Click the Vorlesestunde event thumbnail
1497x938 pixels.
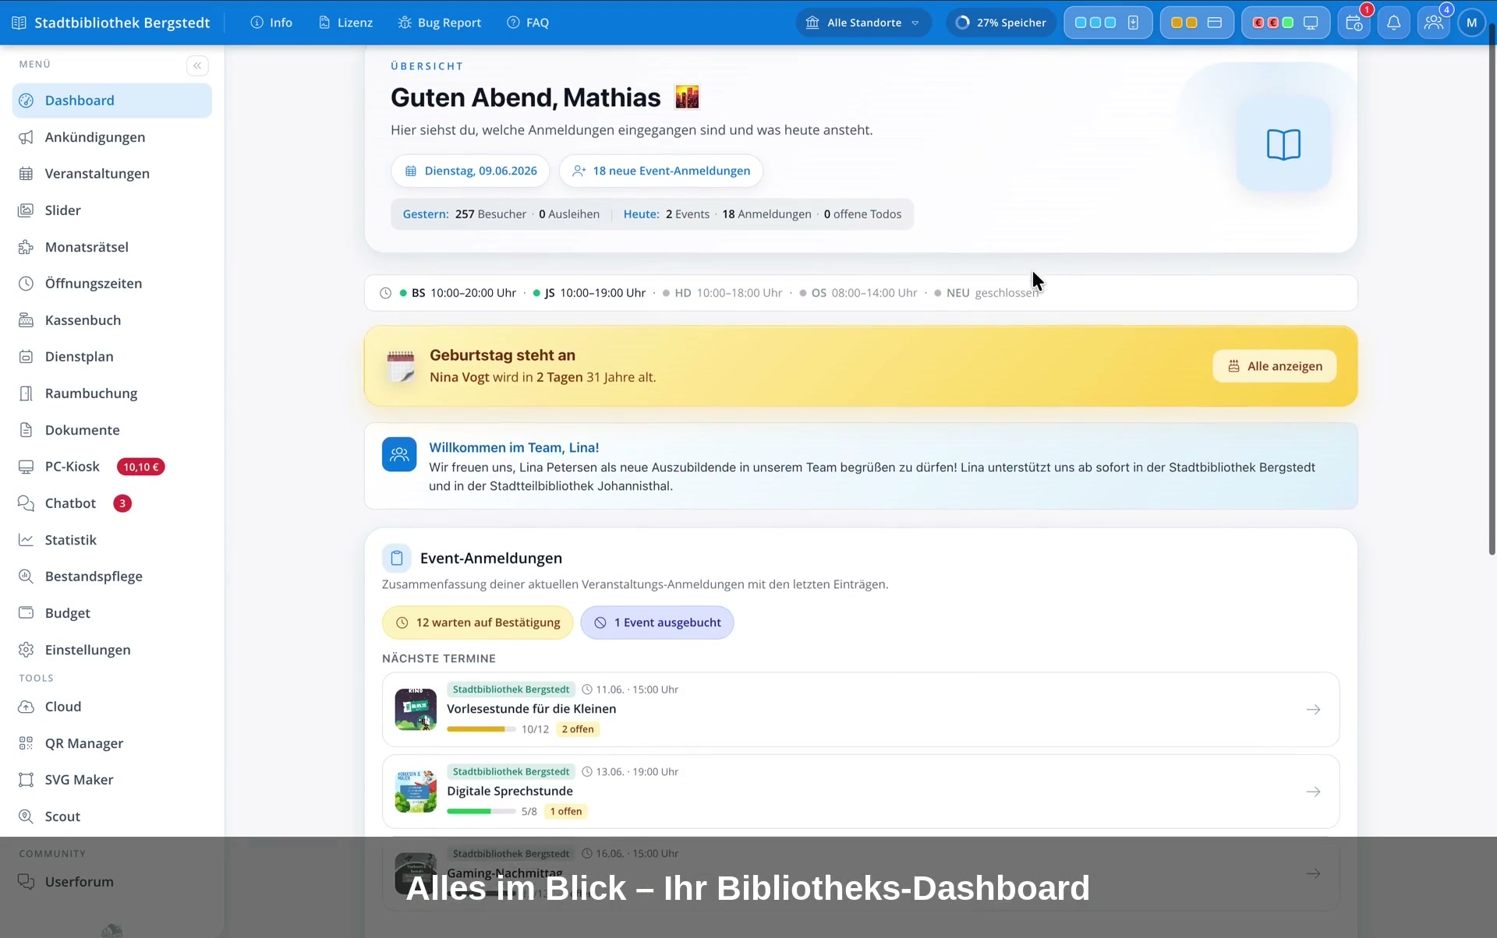coord(416,710)
